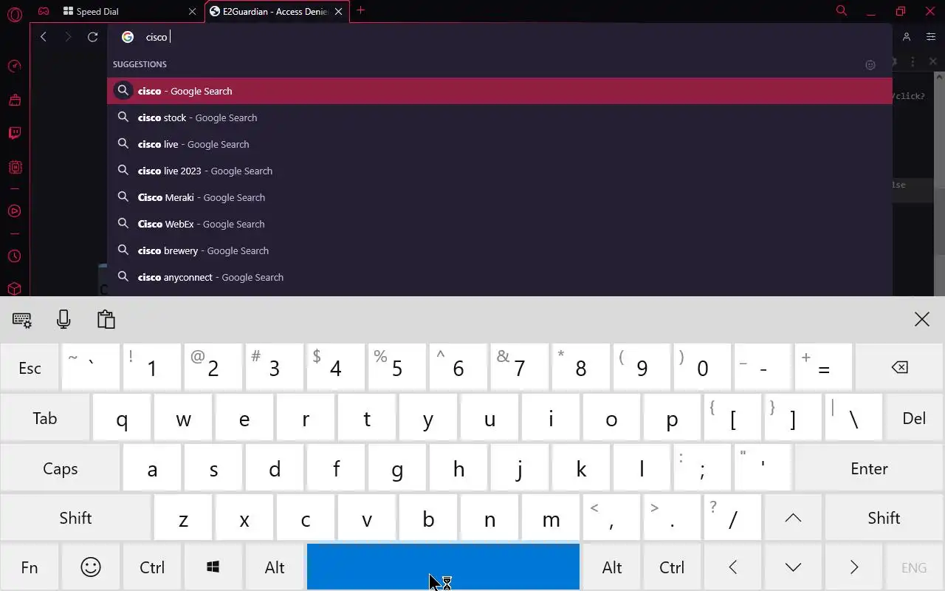
Task: Open the shopping bag icon in sidebar
Action: point(15,100)
